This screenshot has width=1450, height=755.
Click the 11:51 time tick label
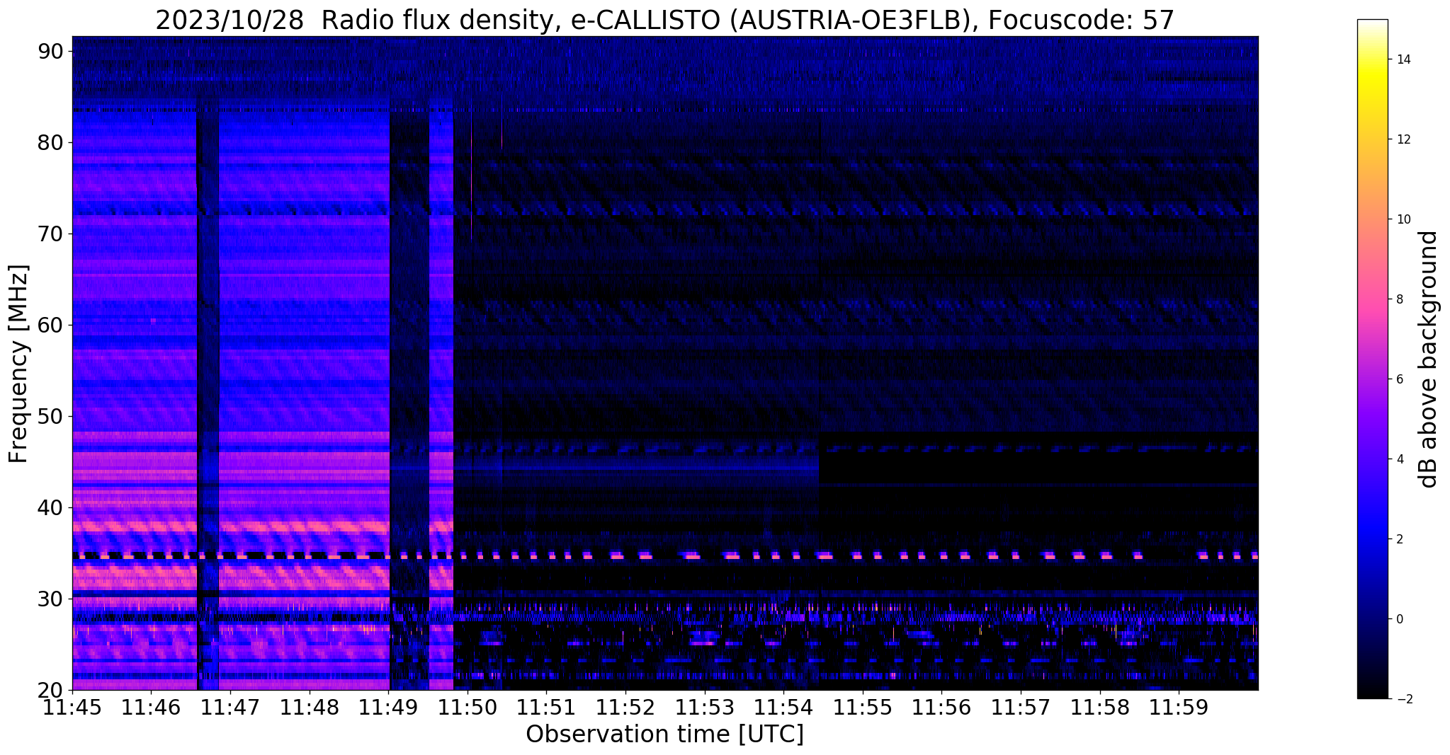(546, 708)
